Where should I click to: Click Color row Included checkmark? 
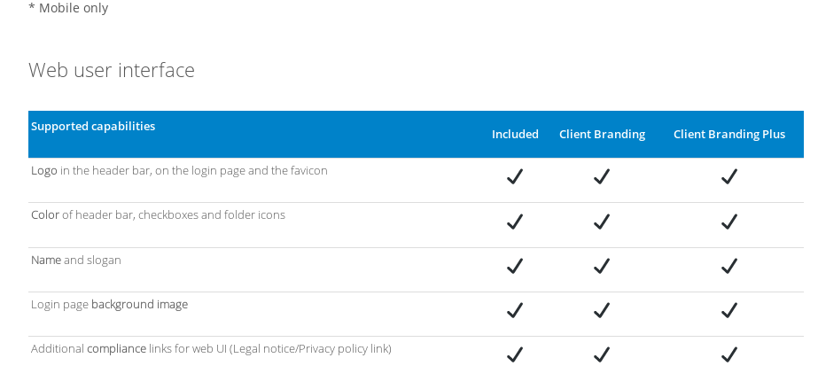pos(515,221)
